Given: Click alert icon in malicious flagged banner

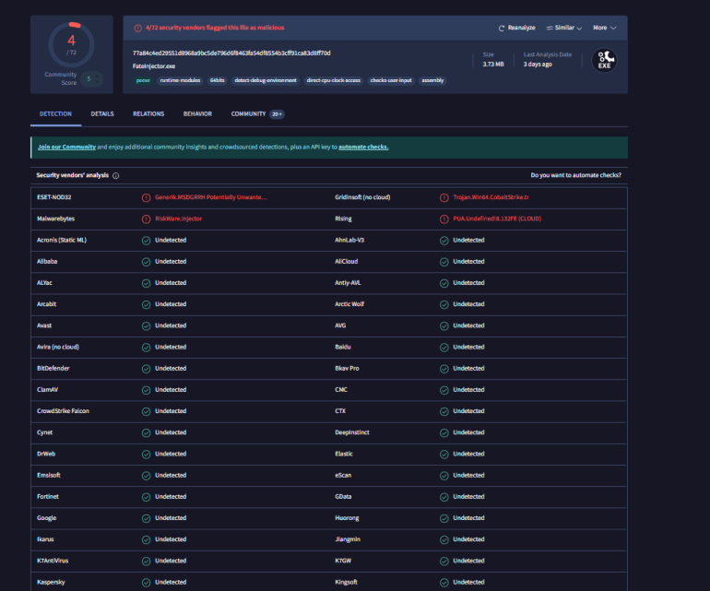Looking at the screenshot, I should pyautogui.click(x=138, y=28).
